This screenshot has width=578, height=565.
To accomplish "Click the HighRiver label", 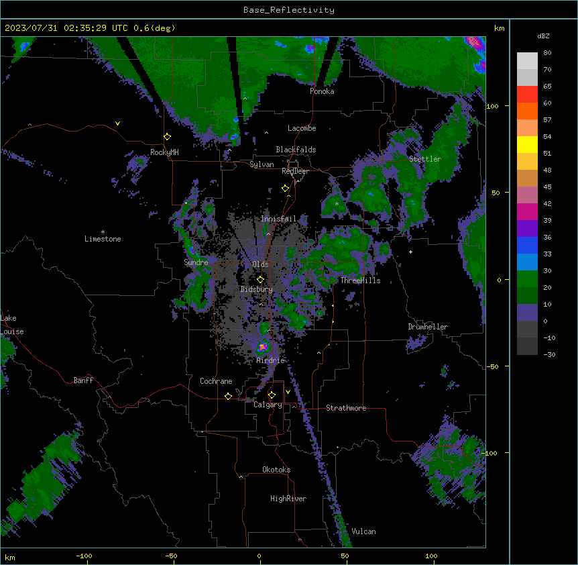I will click(288, 499).
